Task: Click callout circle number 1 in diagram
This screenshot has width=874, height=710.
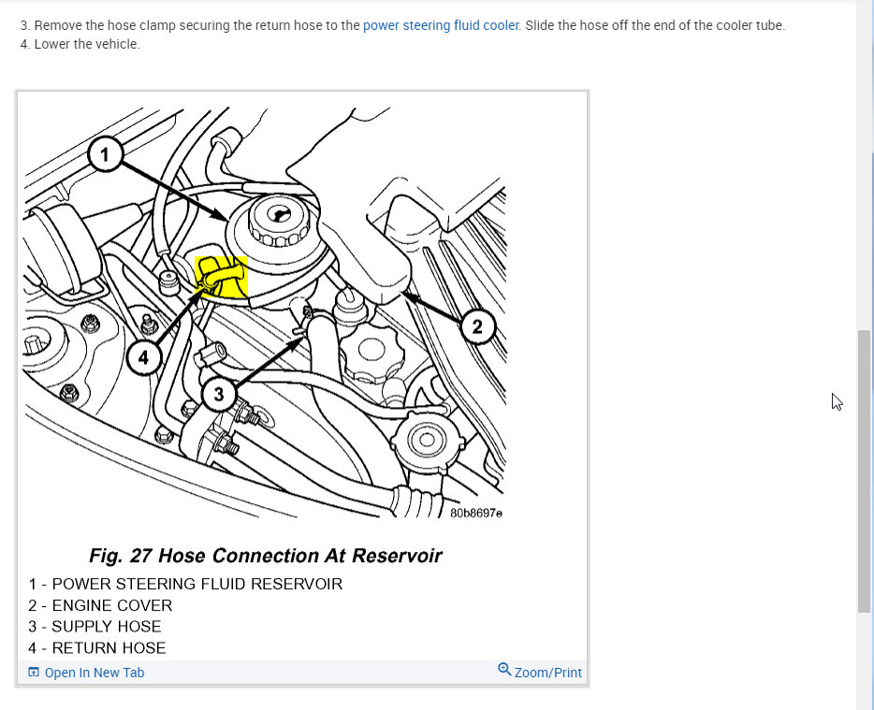Action: (106, 153)
